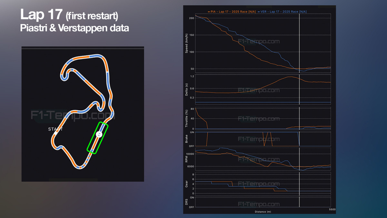The width and height of the screenshot is (387, 218).
Task: Click the Gear chart panel
Action: (263, 184)
